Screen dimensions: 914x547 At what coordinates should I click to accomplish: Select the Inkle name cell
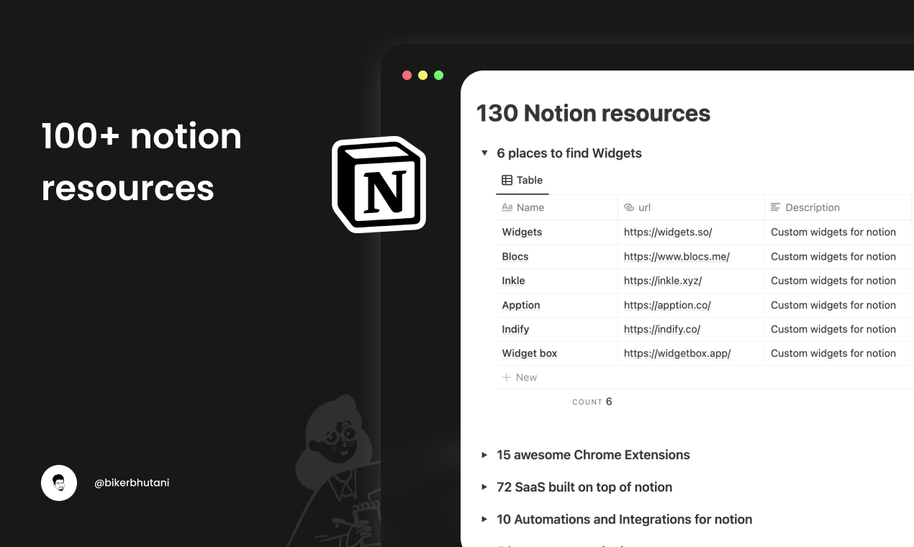click(x=557, y=281)
